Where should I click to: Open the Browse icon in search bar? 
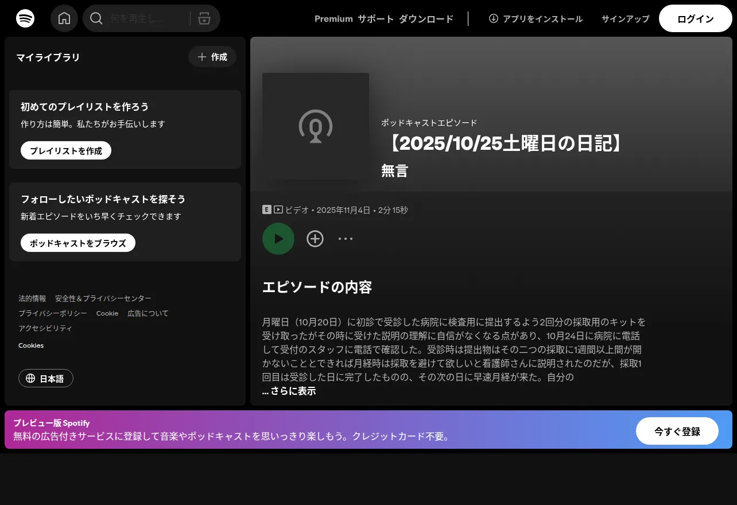pos(204,18)
